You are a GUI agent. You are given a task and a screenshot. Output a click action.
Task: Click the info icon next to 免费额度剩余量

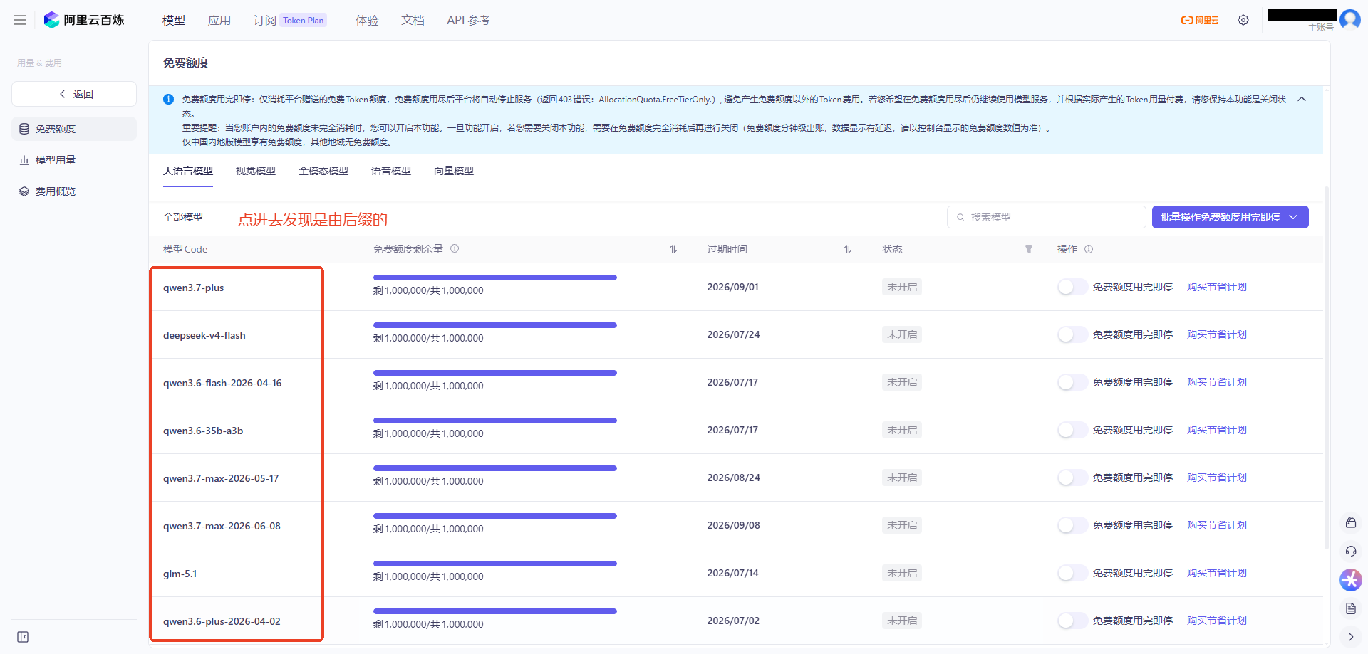pyautogui.click(x=455, y=248)
